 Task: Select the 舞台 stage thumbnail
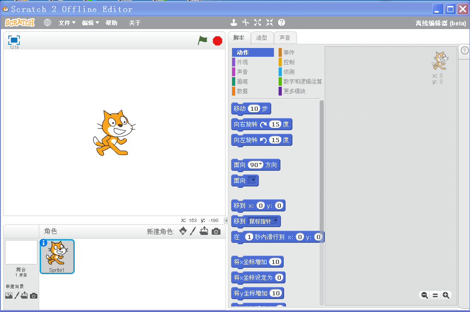21,252
